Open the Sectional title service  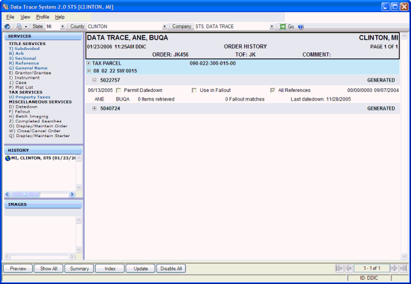pos(23,59)
